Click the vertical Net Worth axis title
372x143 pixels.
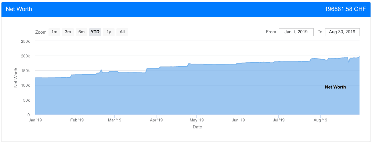(16, 78)
